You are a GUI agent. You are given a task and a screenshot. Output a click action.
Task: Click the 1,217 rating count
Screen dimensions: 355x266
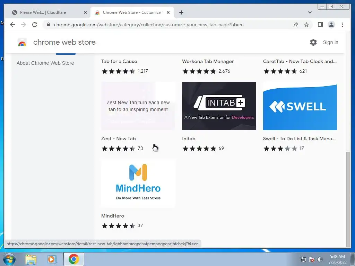point(142,71)
